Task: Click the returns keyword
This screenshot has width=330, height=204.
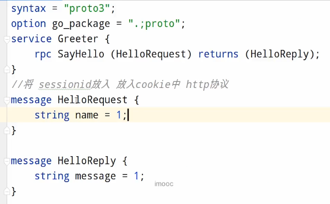Action: tap(218, 54)
